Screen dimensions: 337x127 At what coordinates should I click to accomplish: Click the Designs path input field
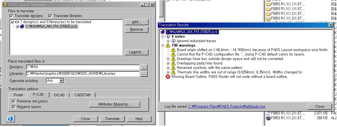tap(82, 67)
